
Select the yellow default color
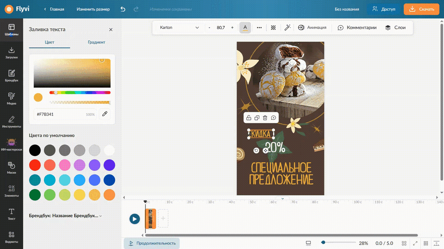[x=80, y=194]
